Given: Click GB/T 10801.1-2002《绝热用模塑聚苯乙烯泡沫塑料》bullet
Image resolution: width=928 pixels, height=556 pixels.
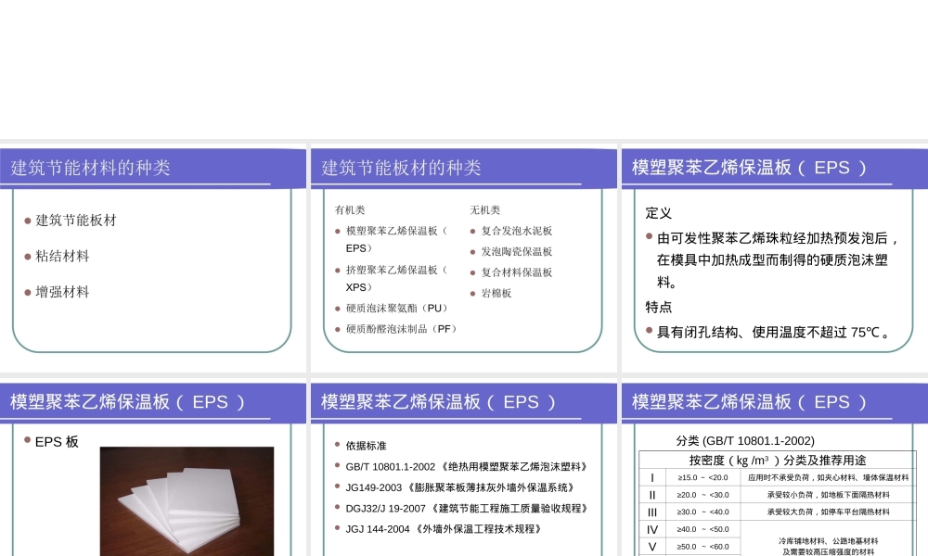Looking at the screenshot, I should click(x=468, y=466).
